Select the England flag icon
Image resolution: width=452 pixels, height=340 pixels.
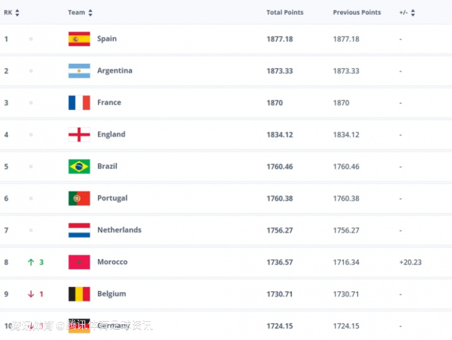pos(79,134)
